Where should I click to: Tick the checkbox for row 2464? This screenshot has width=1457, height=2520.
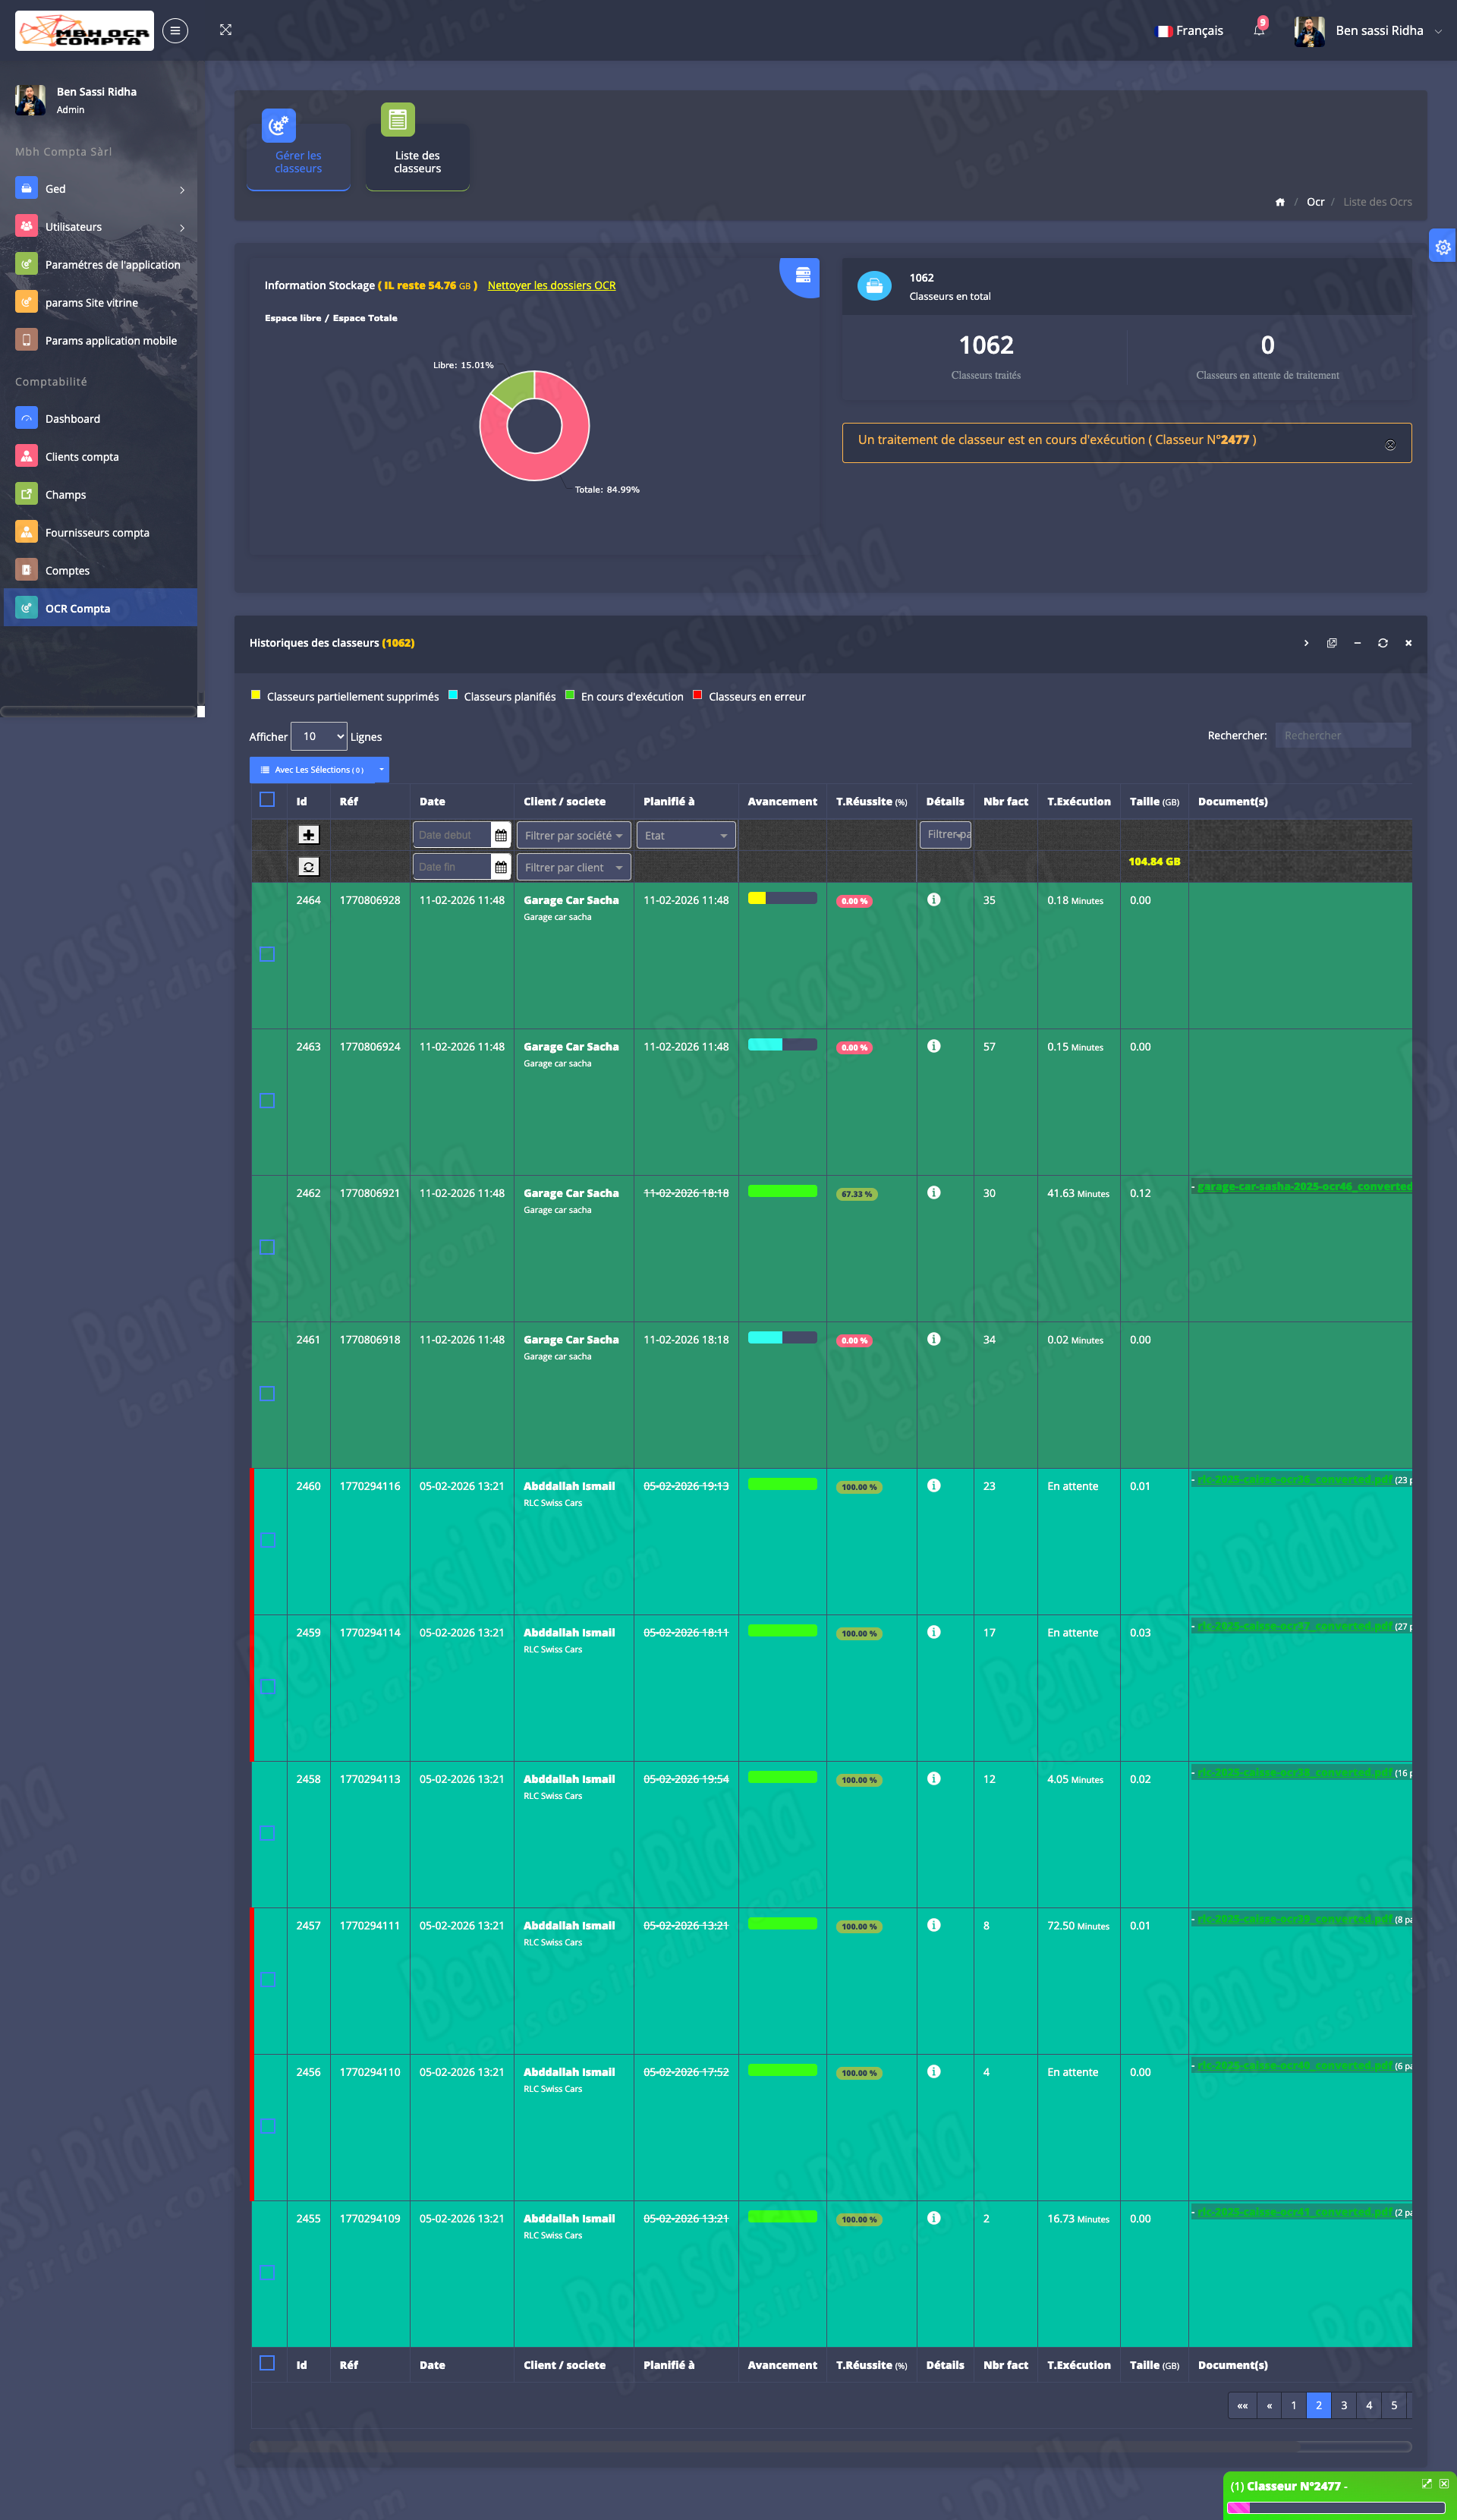pos(267,954)
